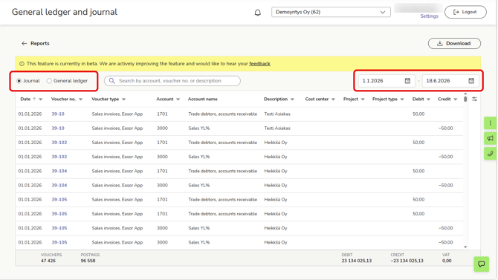Open voucher 39-10 on the Trade debtors row
The width and height of the screenshot is (498, 280).
point(58,114)
